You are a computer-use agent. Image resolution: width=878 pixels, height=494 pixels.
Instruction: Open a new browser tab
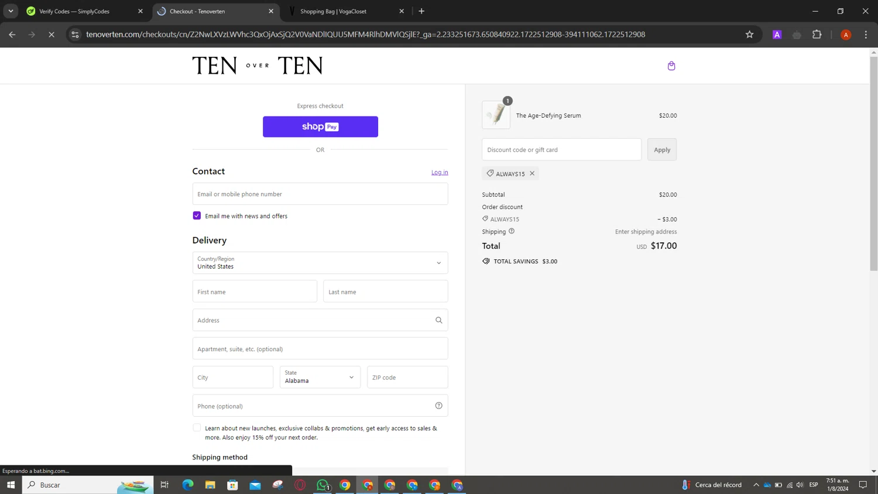pyautogui.click(x=421, y=11)
